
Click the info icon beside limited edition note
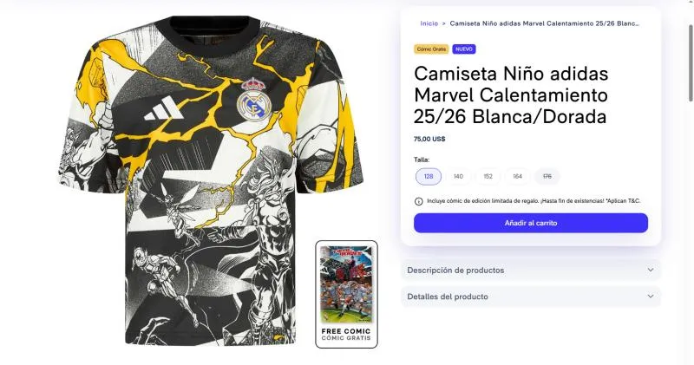coord(418,201)
